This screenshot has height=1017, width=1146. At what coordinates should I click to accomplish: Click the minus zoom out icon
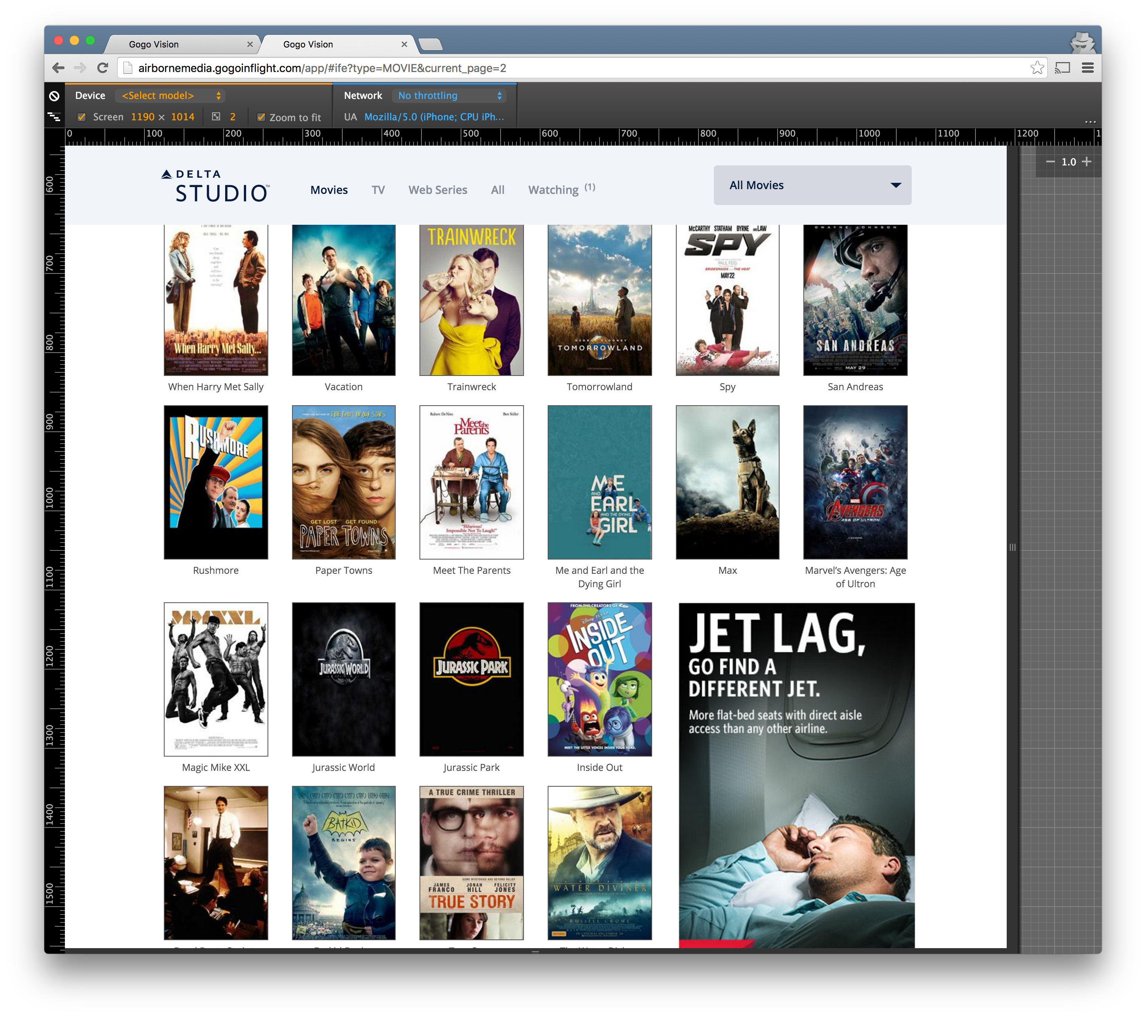(x=1050, y=161)
